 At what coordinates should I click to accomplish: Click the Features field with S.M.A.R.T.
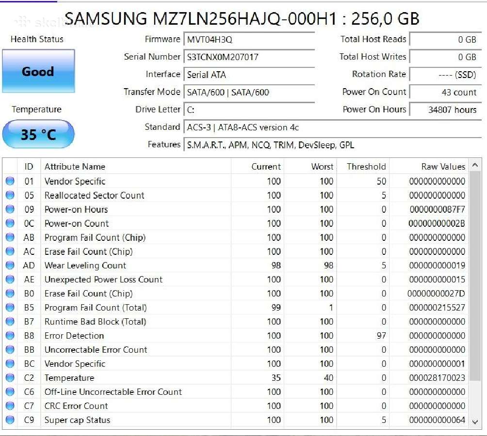pos(333,145)
